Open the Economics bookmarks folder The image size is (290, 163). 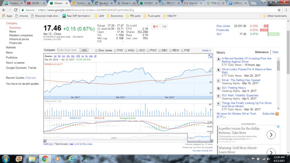(115, 16)
